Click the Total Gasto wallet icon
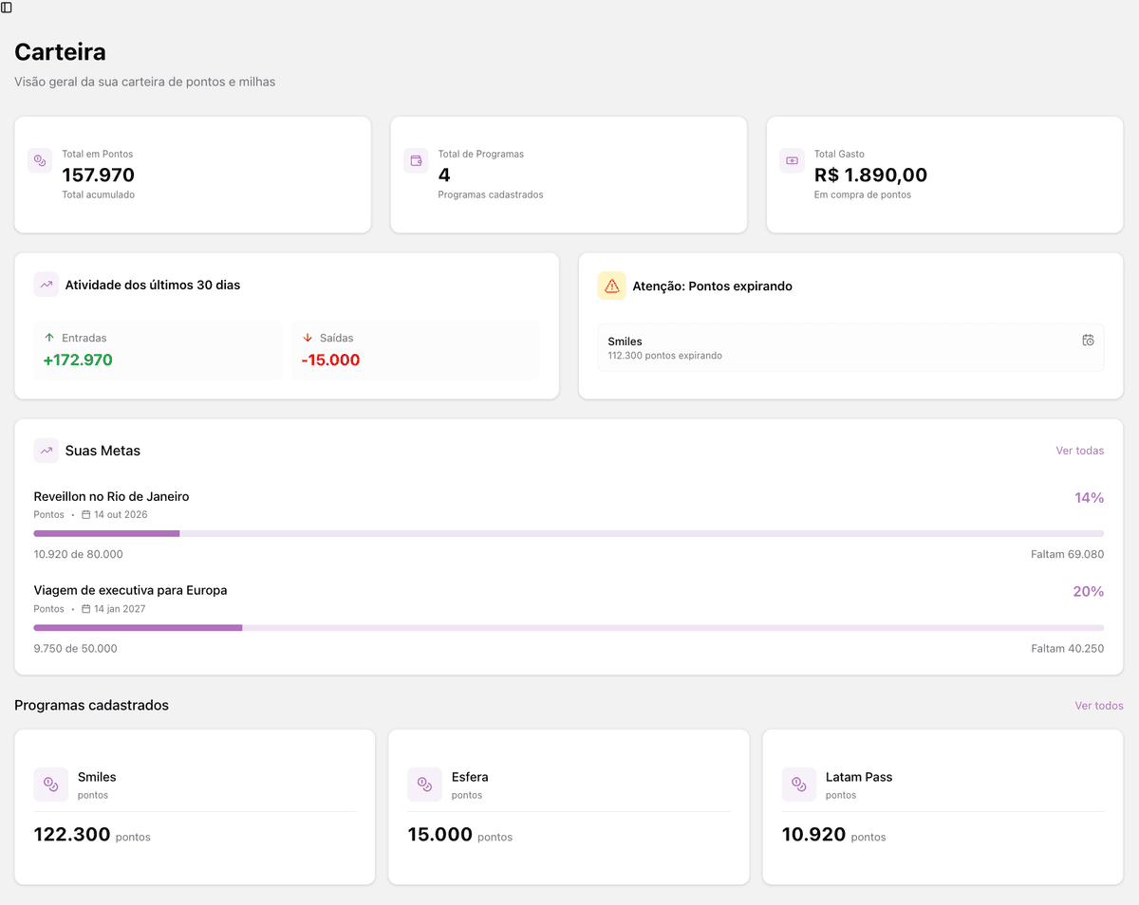 792,160
